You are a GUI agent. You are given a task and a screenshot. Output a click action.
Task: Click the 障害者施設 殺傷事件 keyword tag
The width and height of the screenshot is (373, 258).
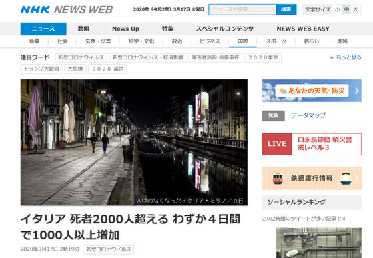click(215, 57)
